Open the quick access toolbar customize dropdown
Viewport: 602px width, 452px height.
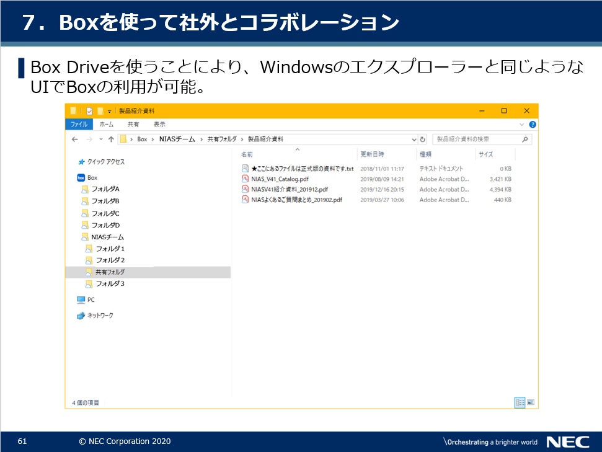click(109, 111)
